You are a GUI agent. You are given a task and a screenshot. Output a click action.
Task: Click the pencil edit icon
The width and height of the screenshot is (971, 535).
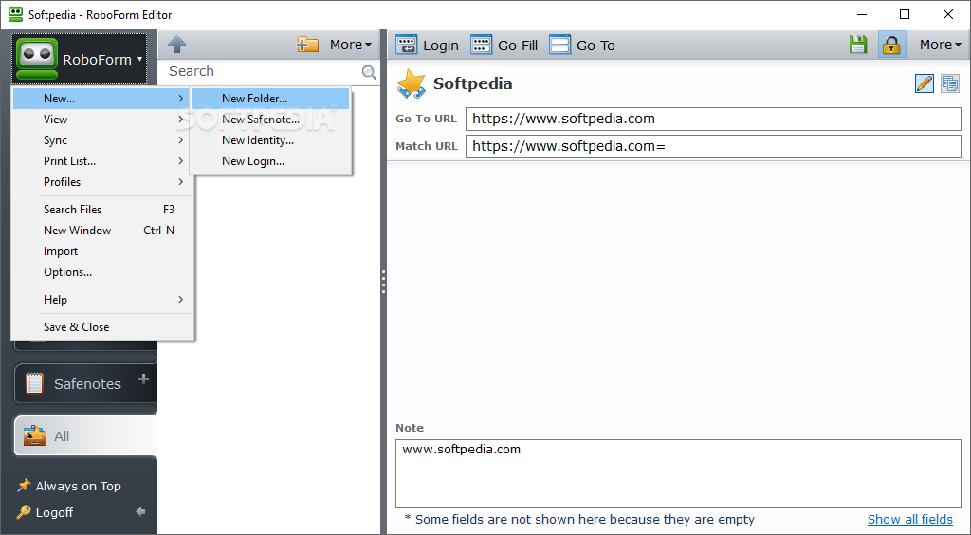point(924,83)
